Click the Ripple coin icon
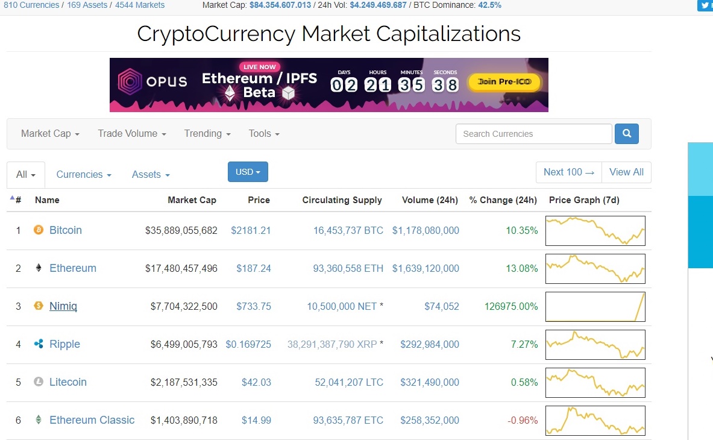This screenshot has height=440, width=713. tap(38, 344)
